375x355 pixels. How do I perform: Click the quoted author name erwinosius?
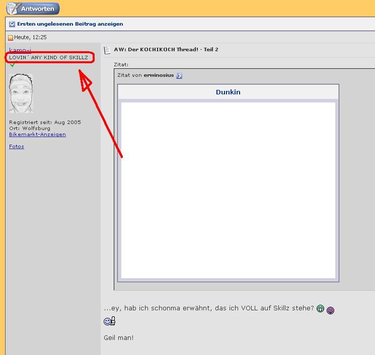coord(159,75)
